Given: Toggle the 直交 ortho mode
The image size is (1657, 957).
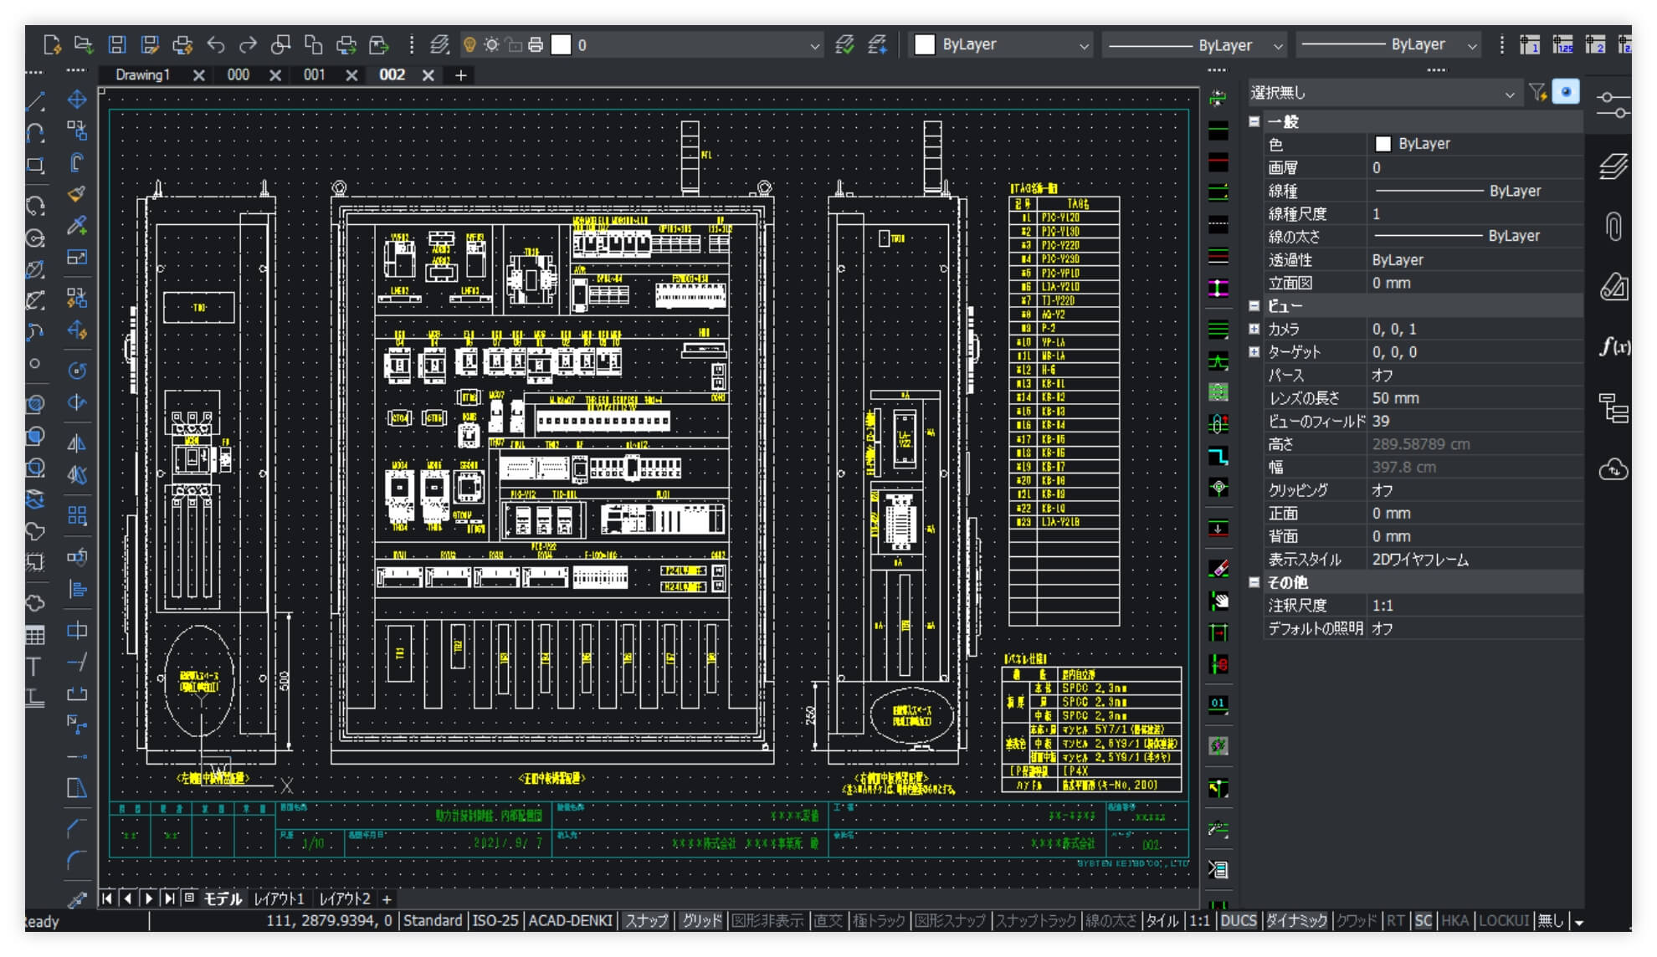Looking at the screenshot, I should (828, 920).
